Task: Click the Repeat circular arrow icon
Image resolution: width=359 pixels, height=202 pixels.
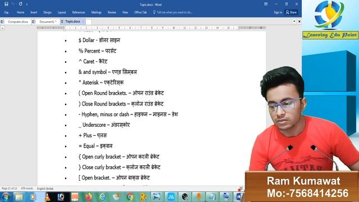Action: 20,4
